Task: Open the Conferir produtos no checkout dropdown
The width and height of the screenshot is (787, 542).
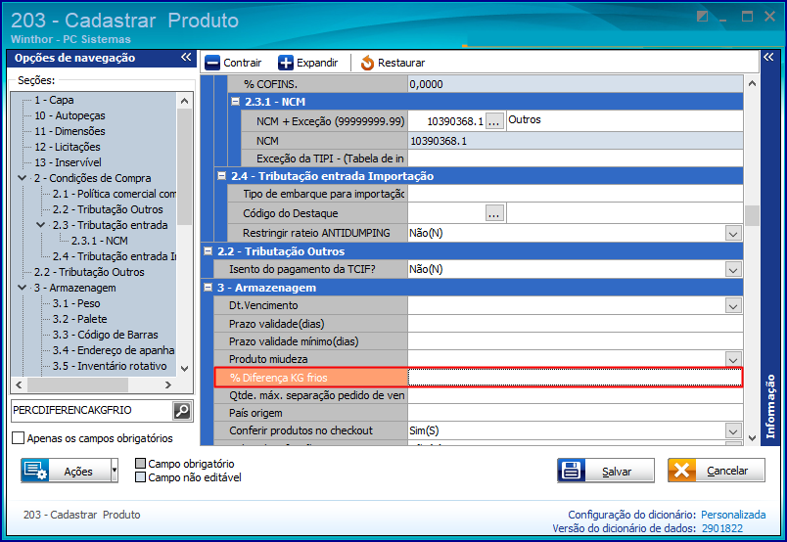Action: click(x=733, y=430)
